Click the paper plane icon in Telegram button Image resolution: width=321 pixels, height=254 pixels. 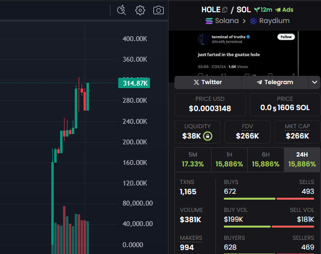coord(259,82)
